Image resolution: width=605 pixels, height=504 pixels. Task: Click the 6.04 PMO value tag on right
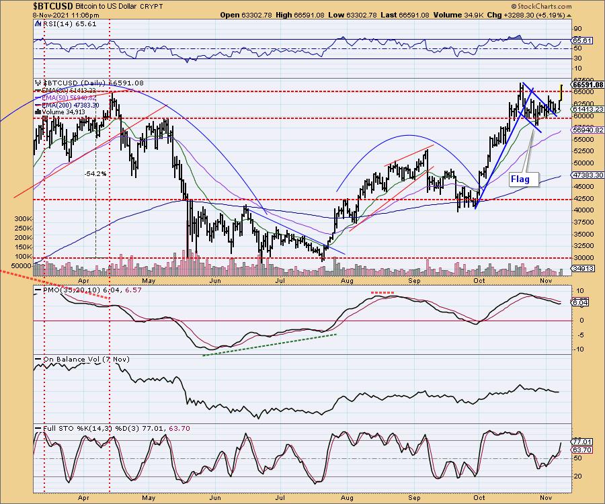tap(580, 302)
